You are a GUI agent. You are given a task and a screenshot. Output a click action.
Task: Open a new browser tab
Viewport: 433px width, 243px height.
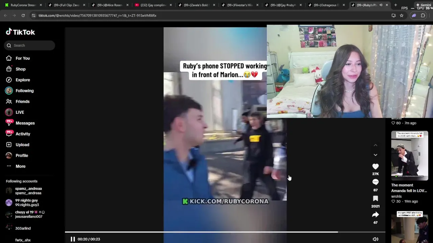click(395, 5)
